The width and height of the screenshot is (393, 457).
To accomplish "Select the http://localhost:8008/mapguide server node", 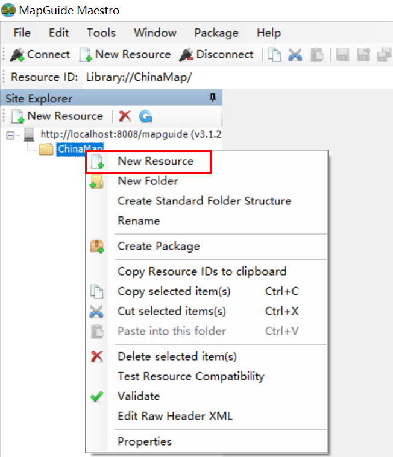I will (131, 134).
